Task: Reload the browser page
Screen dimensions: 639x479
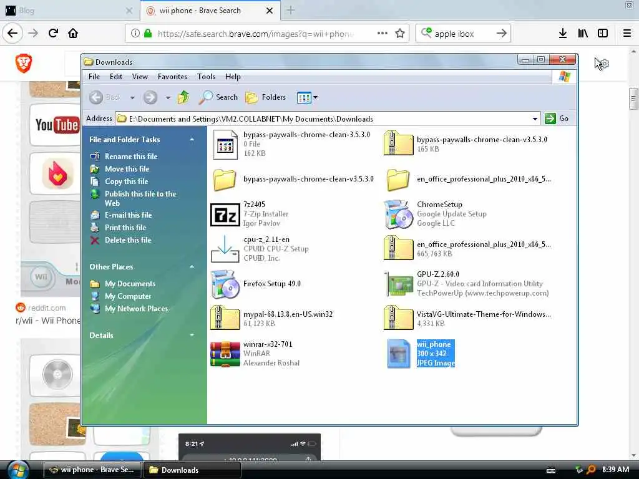Action: (x=53, y=33)
